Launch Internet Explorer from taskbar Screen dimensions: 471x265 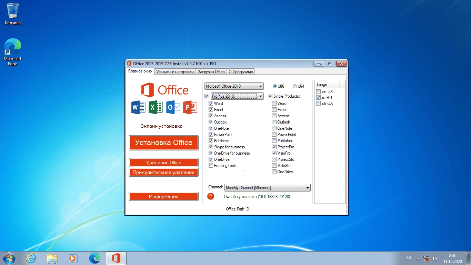point(31,258)
